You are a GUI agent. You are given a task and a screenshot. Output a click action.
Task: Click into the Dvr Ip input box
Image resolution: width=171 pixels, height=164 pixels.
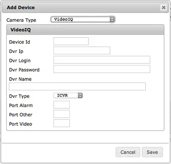coord(82,51)
